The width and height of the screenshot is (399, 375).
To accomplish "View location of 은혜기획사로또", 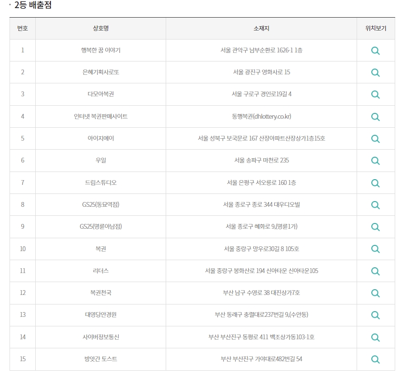I will [375, 72].
